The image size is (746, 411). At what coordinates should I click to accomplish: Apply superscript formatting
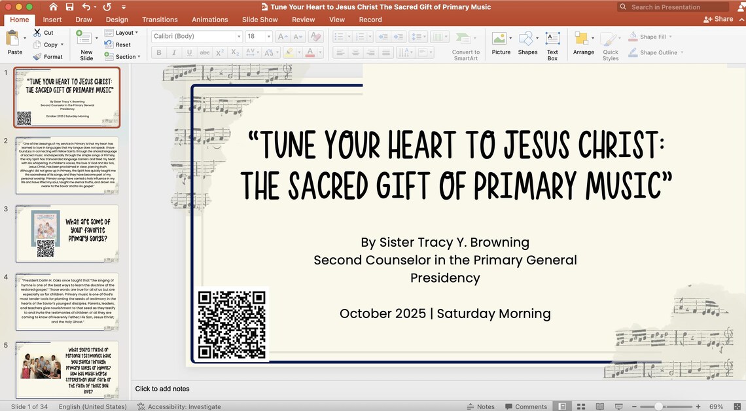pos(220,52)
